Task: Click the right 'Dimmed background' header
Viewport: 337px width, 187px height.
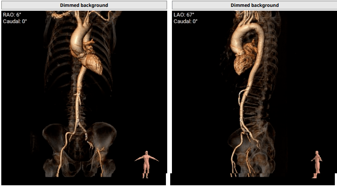Action: pyautogui.click(x=255, y=5)
